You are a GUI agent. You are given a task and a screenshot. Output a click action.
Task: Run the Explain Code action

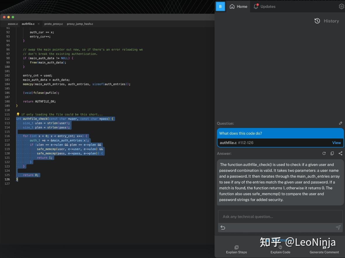[280, 250]
